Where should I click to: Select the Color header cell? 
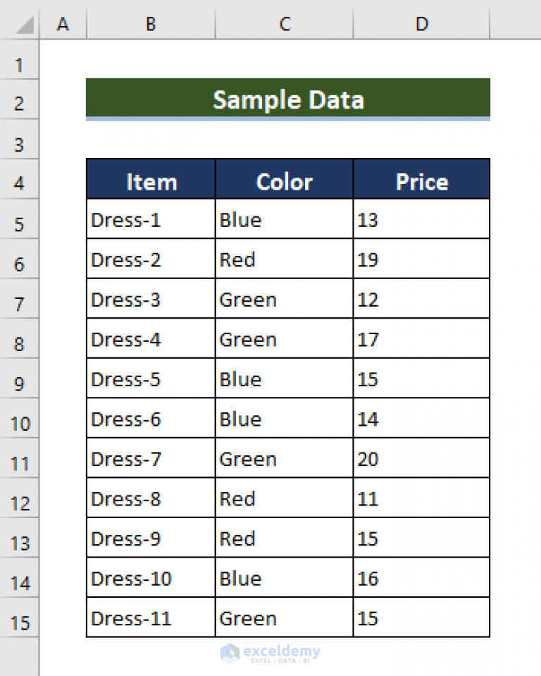284,181
